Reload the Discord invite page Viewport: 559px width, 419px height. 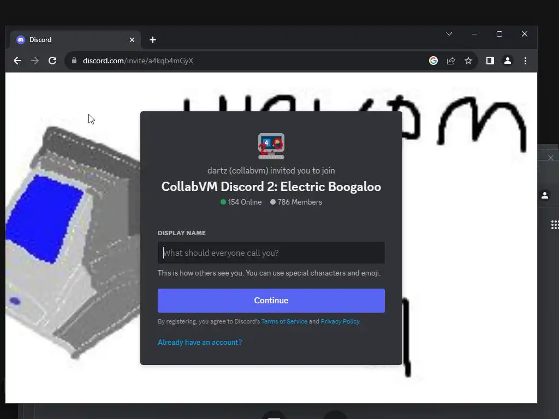(x=52, y=61)
